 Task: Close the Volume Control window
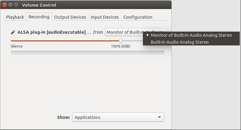5,5
